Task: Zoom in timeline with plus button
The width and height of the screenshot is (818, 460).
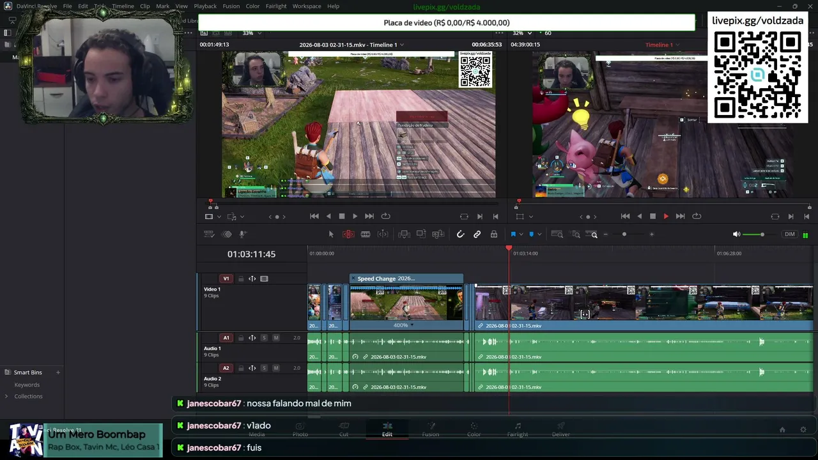Action: 651,234
